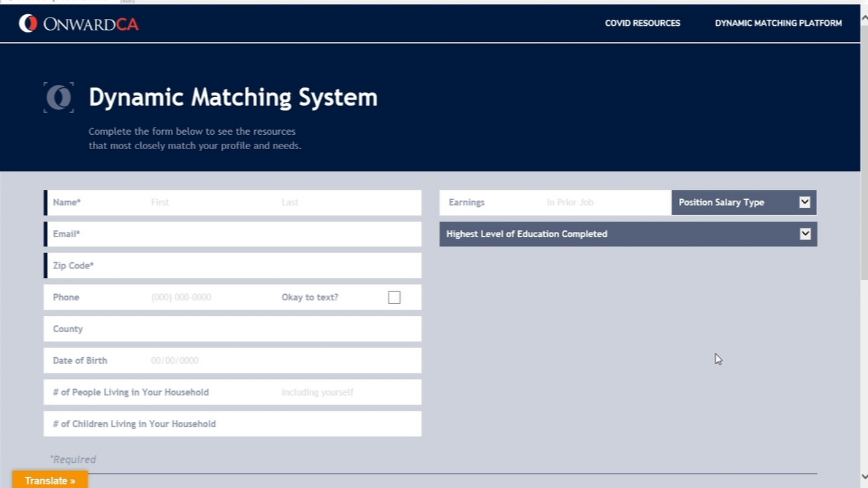Focus the Last name input field
The height and width of the screenshot is (488, 868).
coord(349,202)
